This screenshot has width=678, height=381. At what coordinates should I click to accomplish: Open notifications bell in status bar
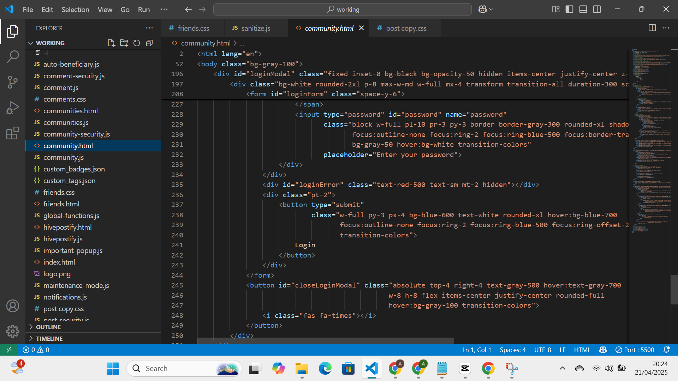[x=667, y=350]
